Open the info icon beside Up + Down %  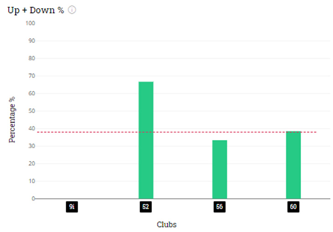point(72,10)
